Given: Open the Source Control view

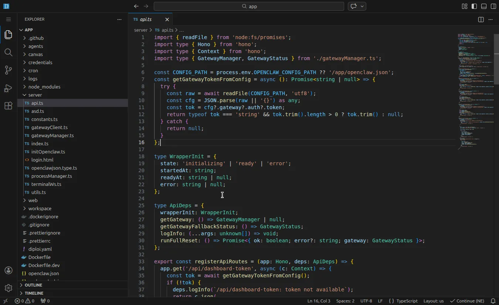Looking at the screenshot, I should click(9, 70).
